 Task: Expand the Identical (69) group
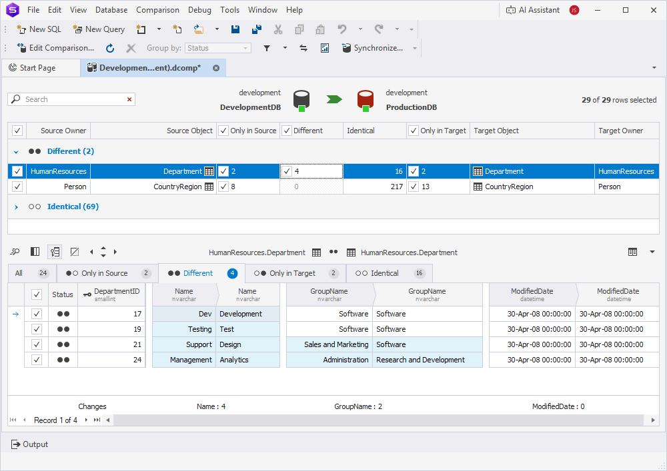tap(15, 207)
